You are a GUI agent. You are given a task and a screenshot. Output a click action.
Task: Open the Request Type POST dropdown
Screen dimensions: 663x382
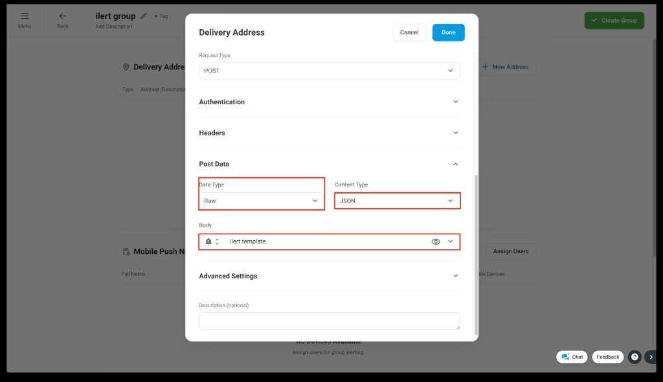point(329,71)
